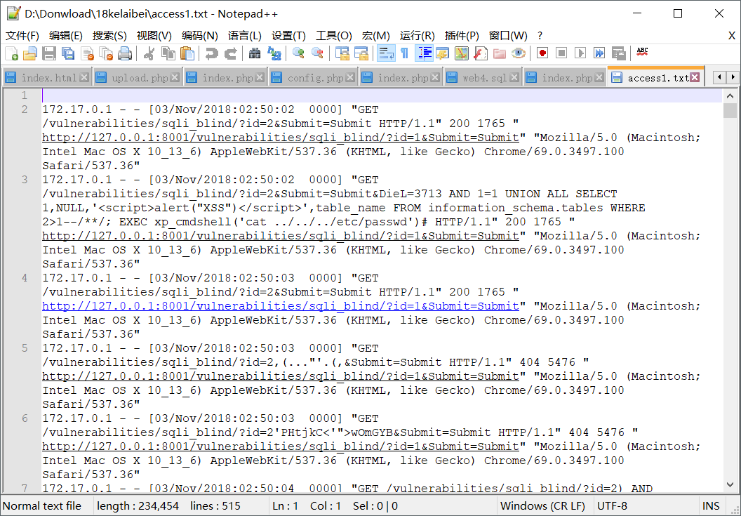Run macro multiple times icon

[599, 53]
